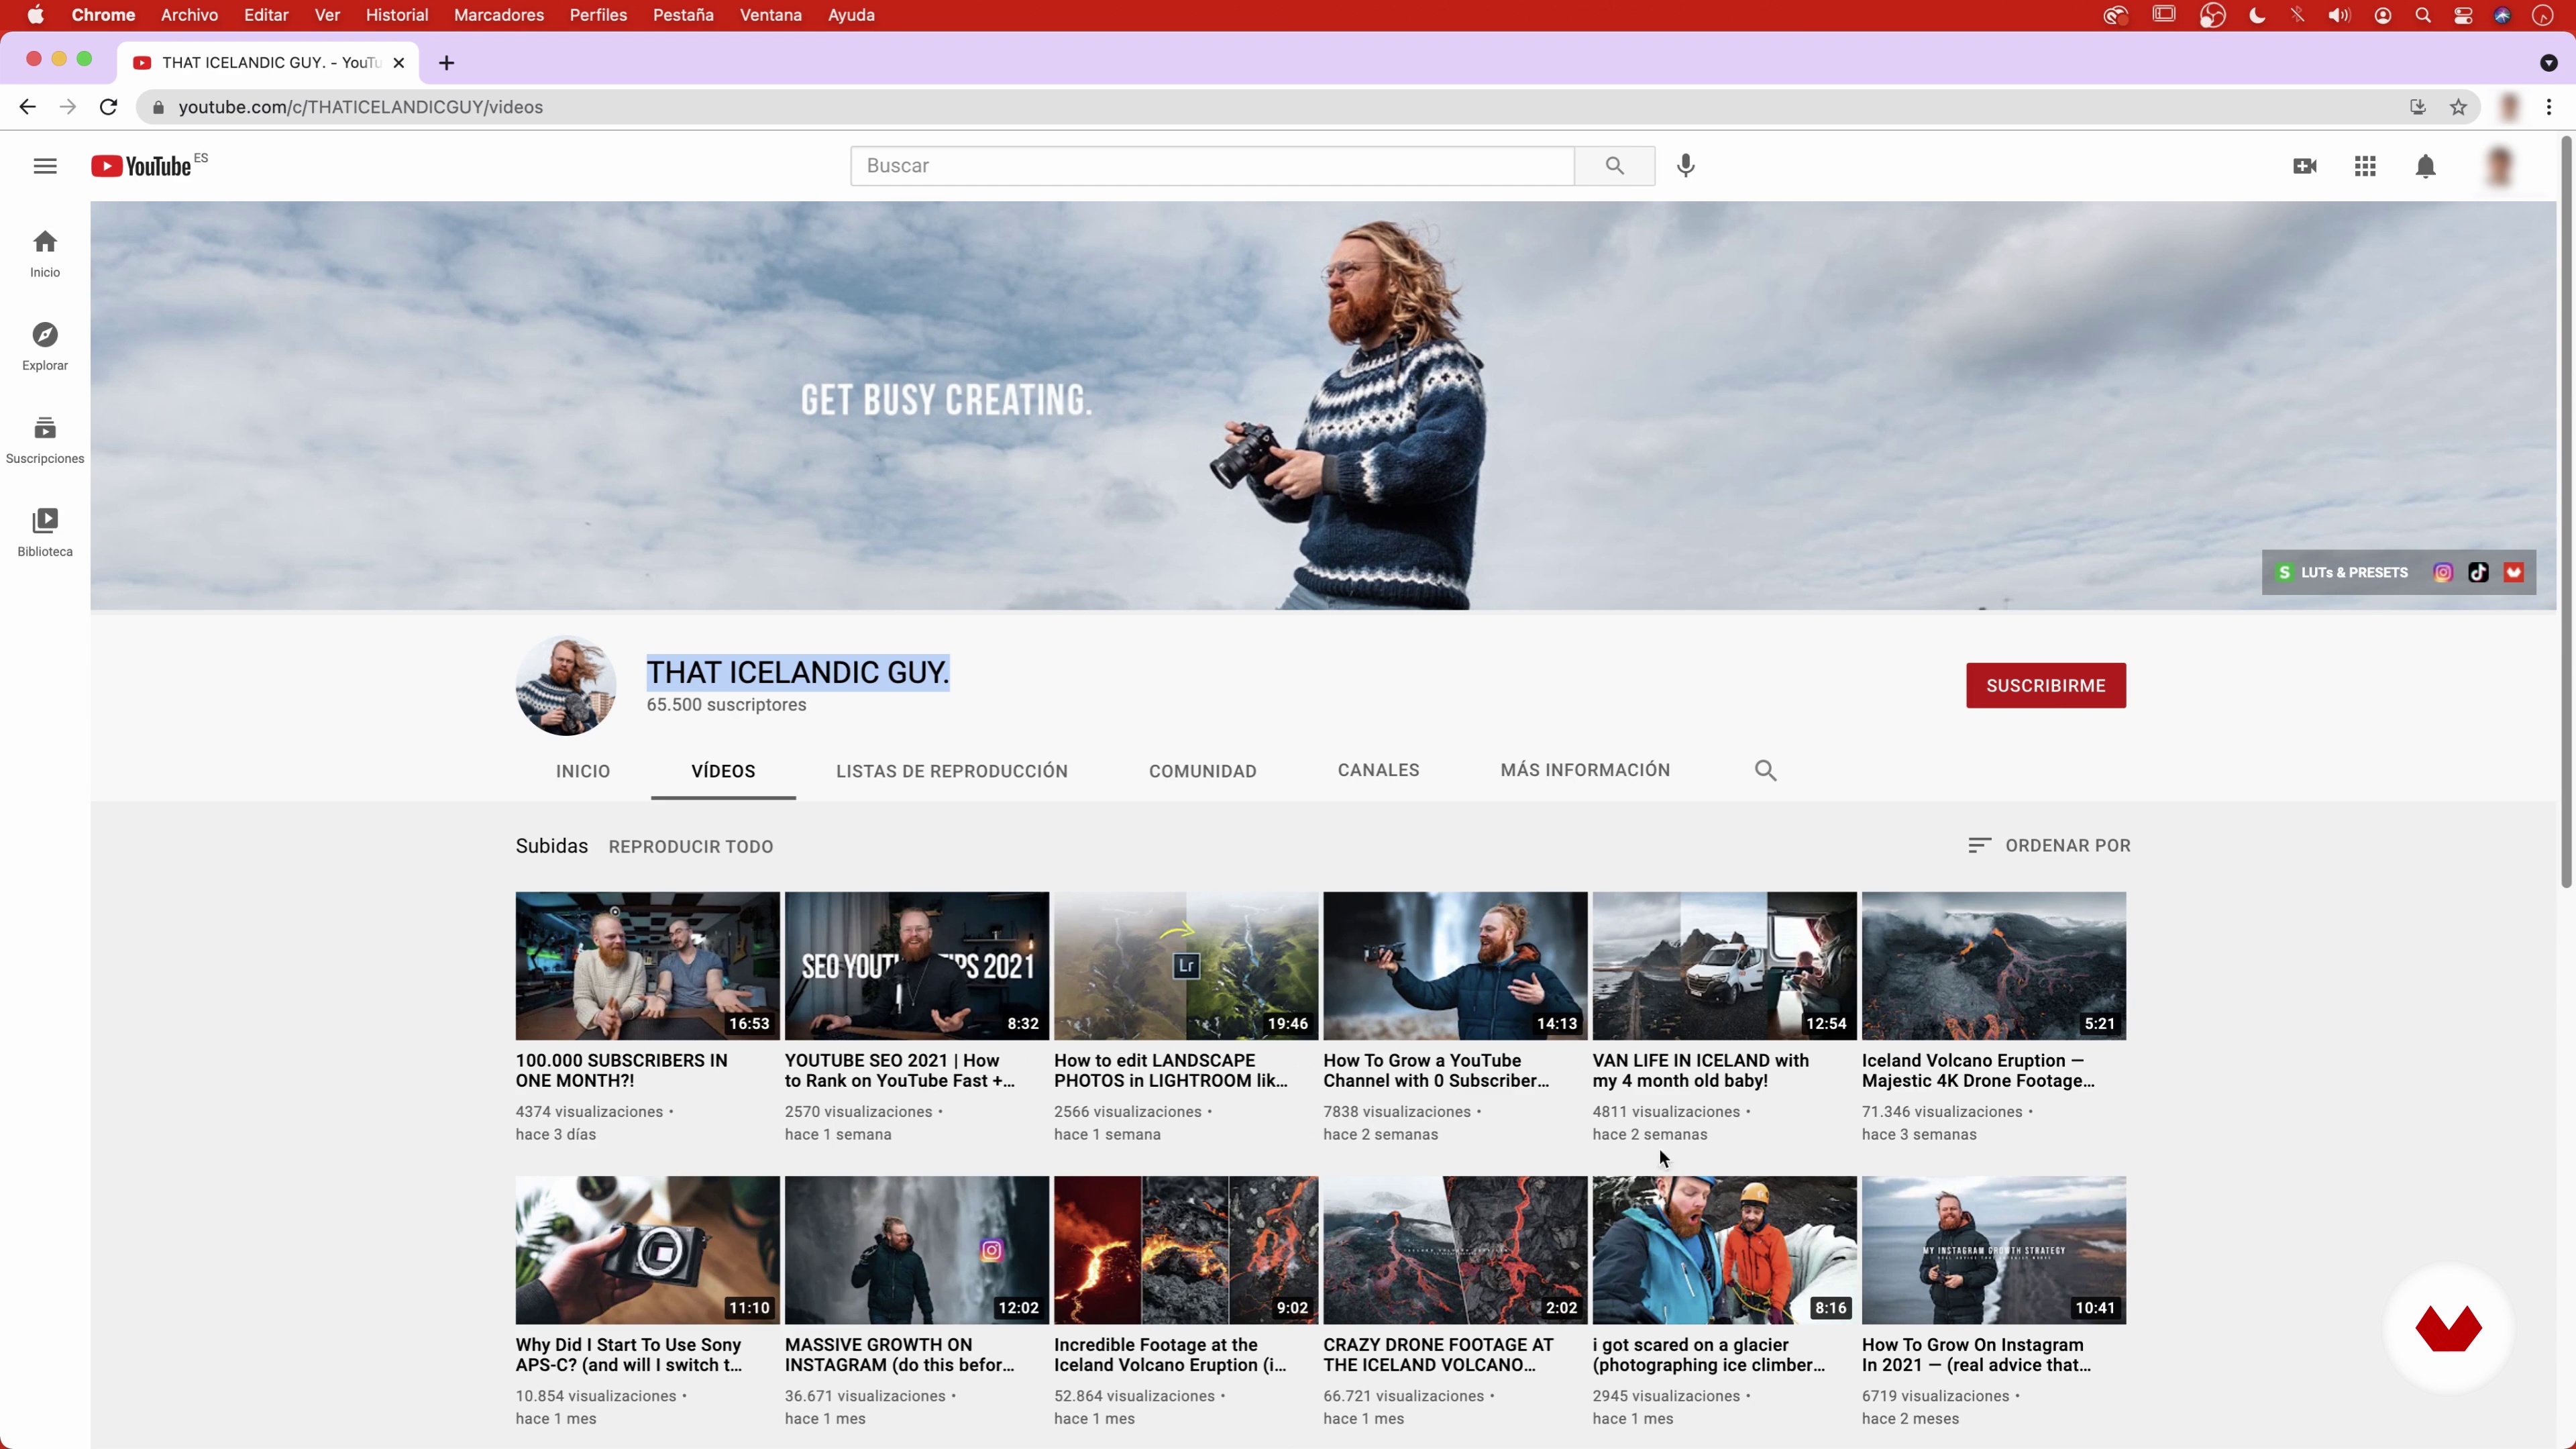Open the tab search dropdown arrow
Viewport: 2576px width, 1449px height.
coord(2549,63)
